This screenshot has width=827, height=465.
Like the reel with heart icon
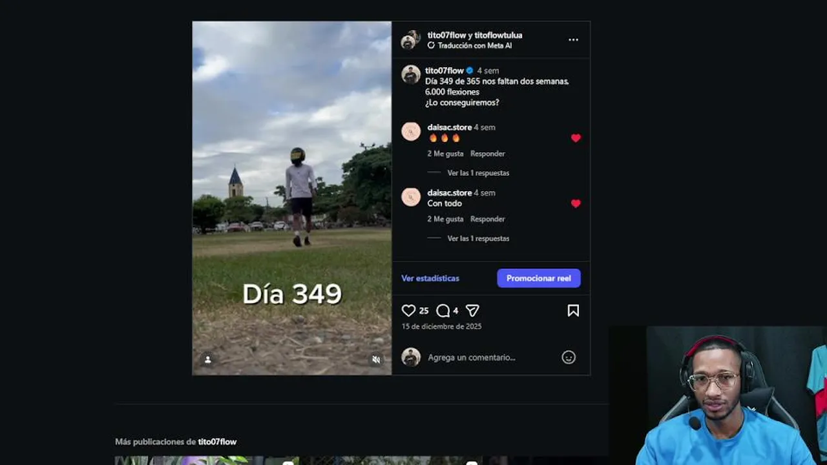coord(408,311)
